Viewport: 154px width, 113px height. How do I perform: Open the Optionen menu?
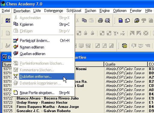(120, 11)
